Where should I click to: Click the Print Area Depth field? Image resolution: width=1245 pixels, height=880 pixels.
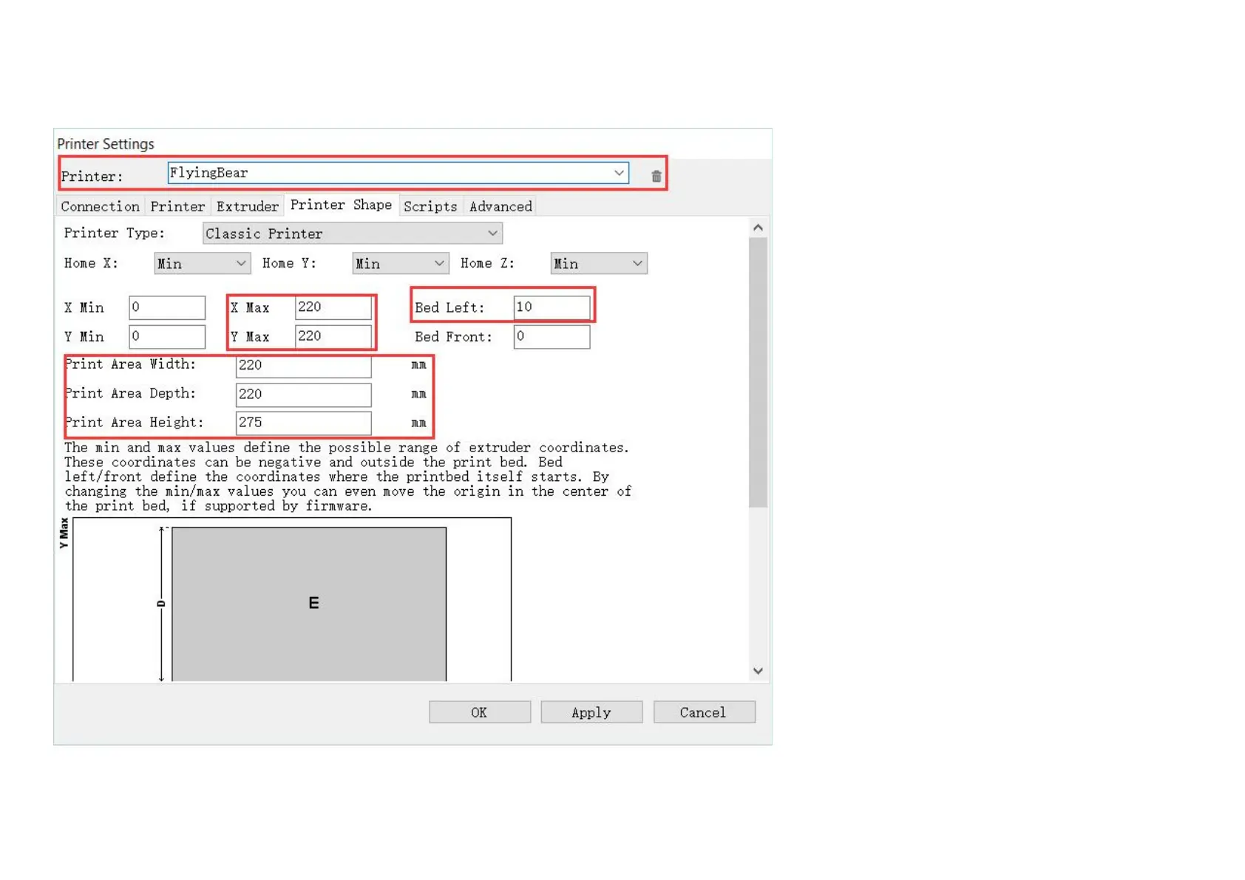click(304, 395)
